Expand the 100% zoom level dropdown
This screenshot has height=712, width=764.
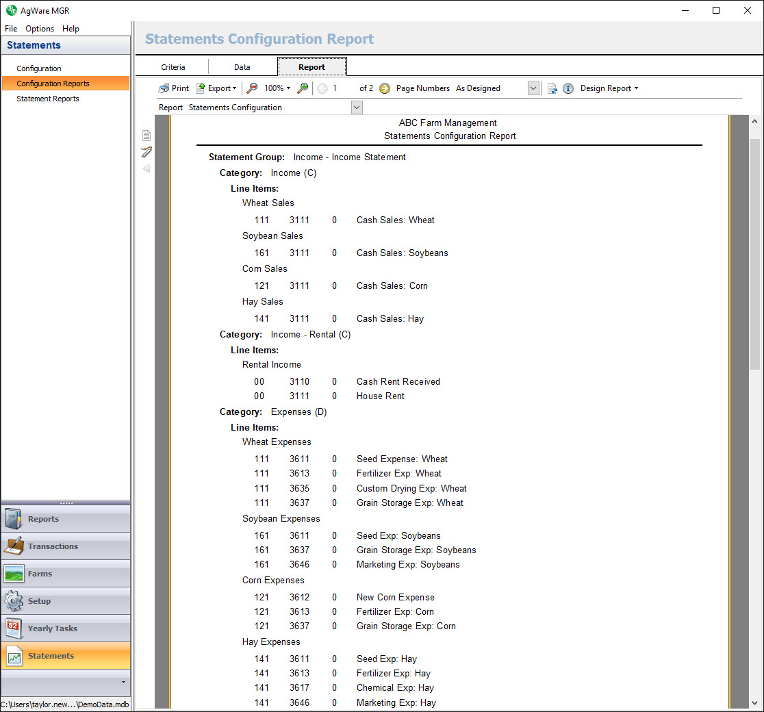point(278,88)
